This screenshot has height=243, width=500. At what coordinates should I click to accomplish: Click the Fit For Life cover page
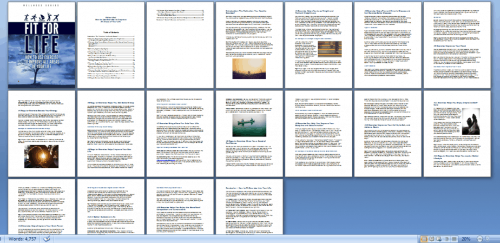(42, 45)
